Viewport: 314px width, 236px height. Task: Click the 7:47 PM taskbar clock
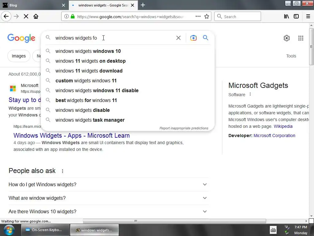[x=301, y=227]
